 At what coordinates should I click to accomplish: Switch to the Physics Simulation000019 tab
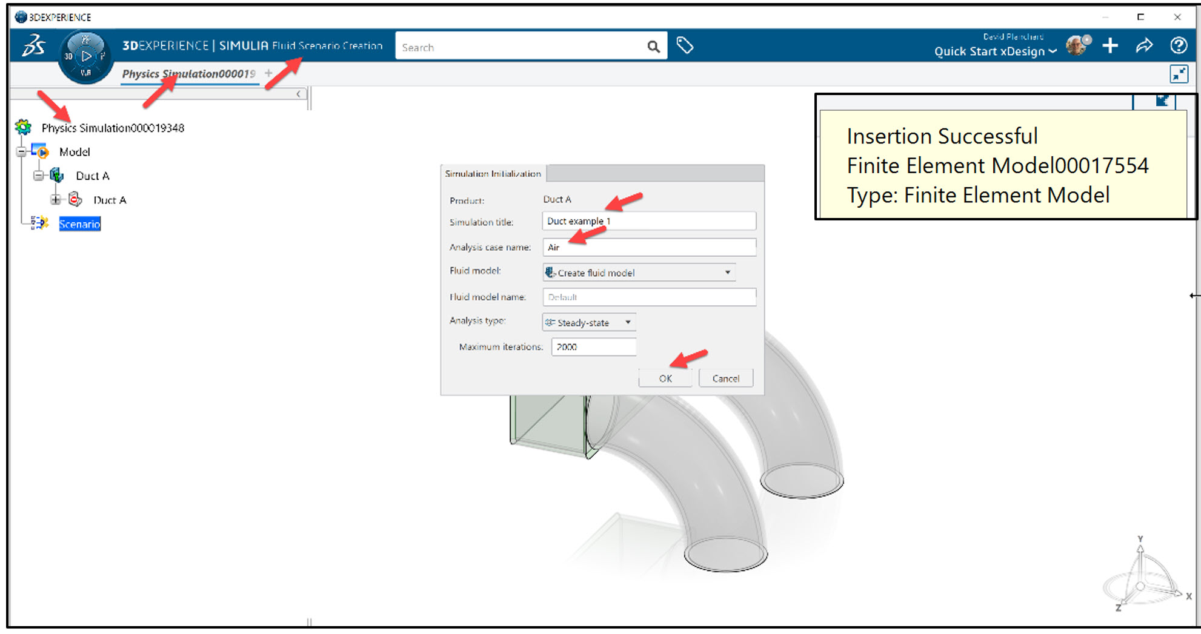point(188,74)
